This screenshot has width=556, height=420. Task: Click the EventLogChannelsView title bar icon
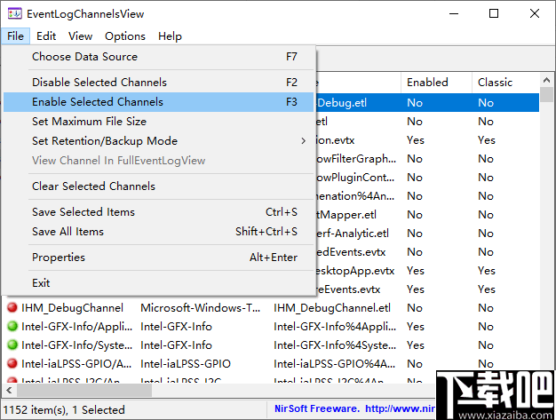[15, 14]
